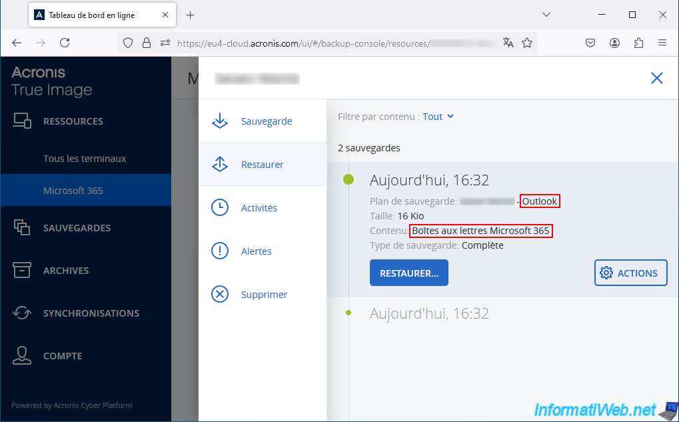
Task: View the Activités section
Action: pyautogui.click(x=263, y=208)
